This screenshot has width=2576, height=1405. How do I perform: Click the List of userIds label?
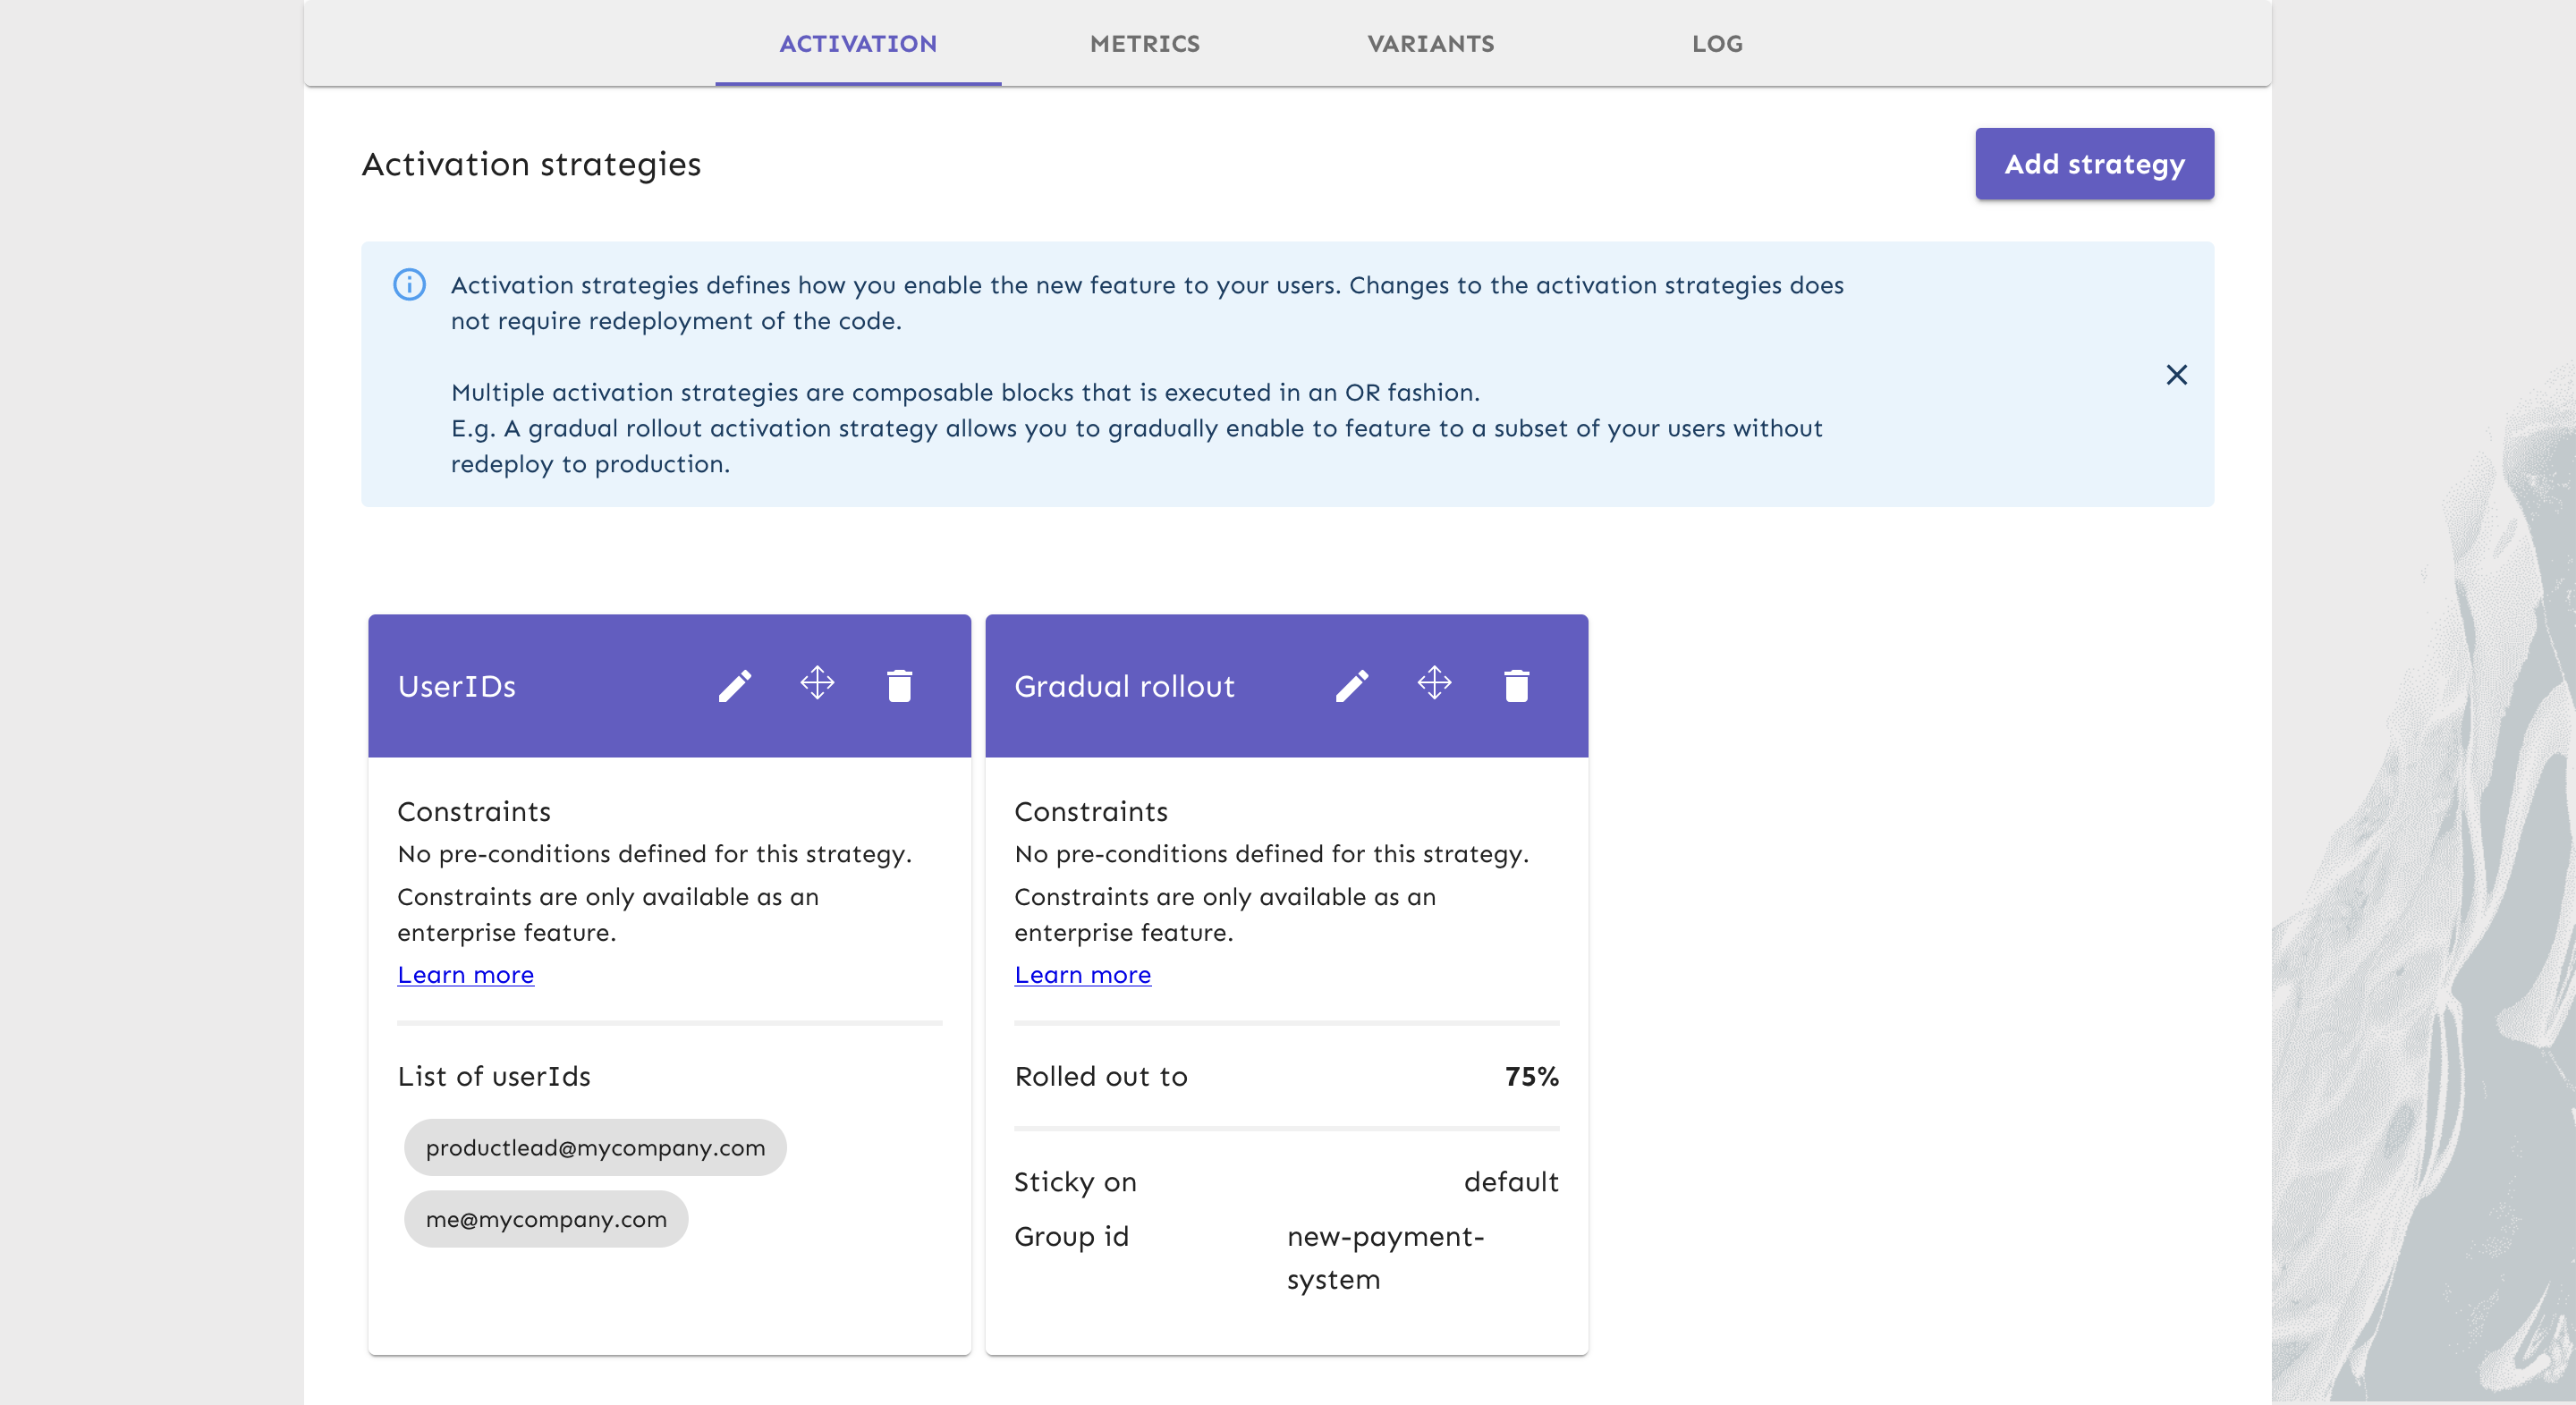tap(494, 1077)
